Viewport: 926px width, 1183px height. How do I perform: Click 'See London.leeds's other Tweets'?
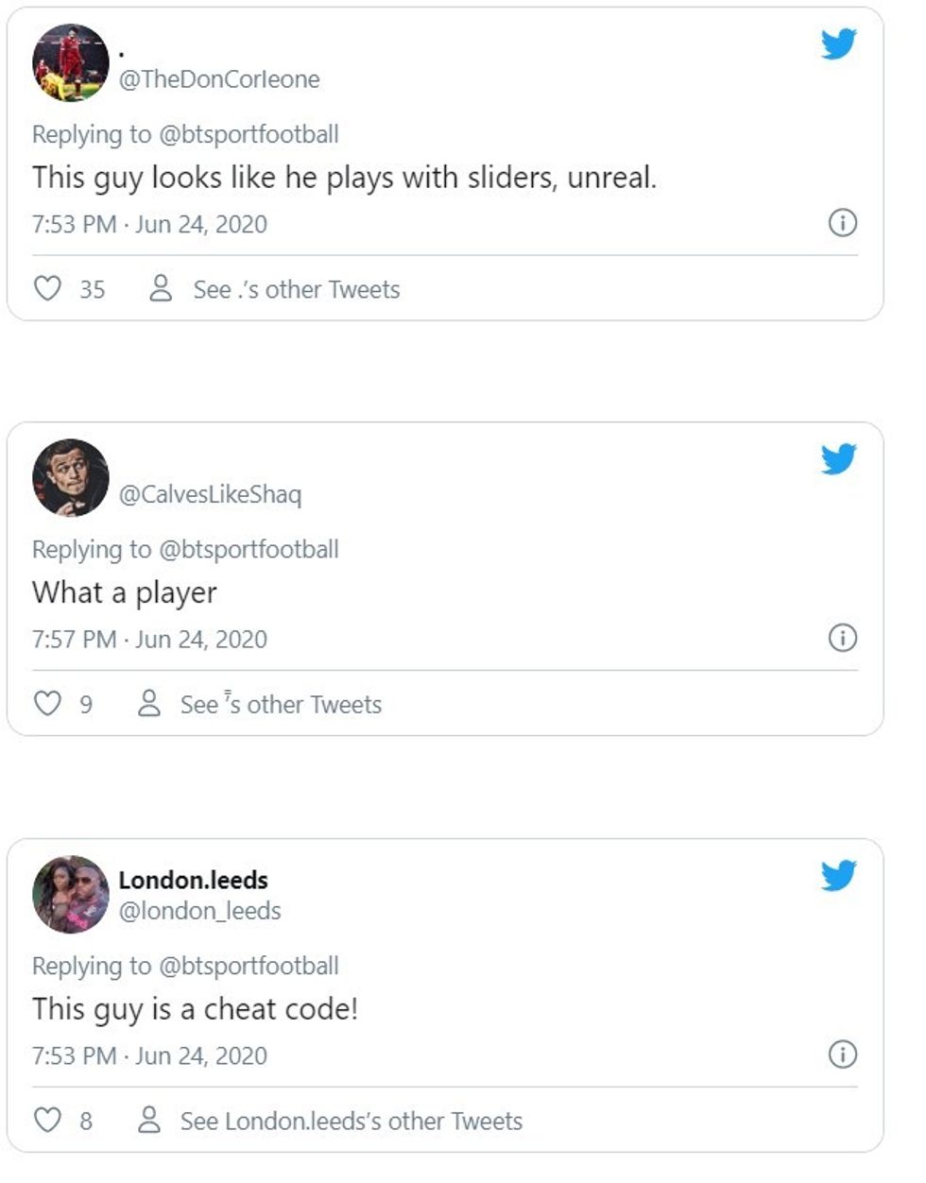(350, 1121)
